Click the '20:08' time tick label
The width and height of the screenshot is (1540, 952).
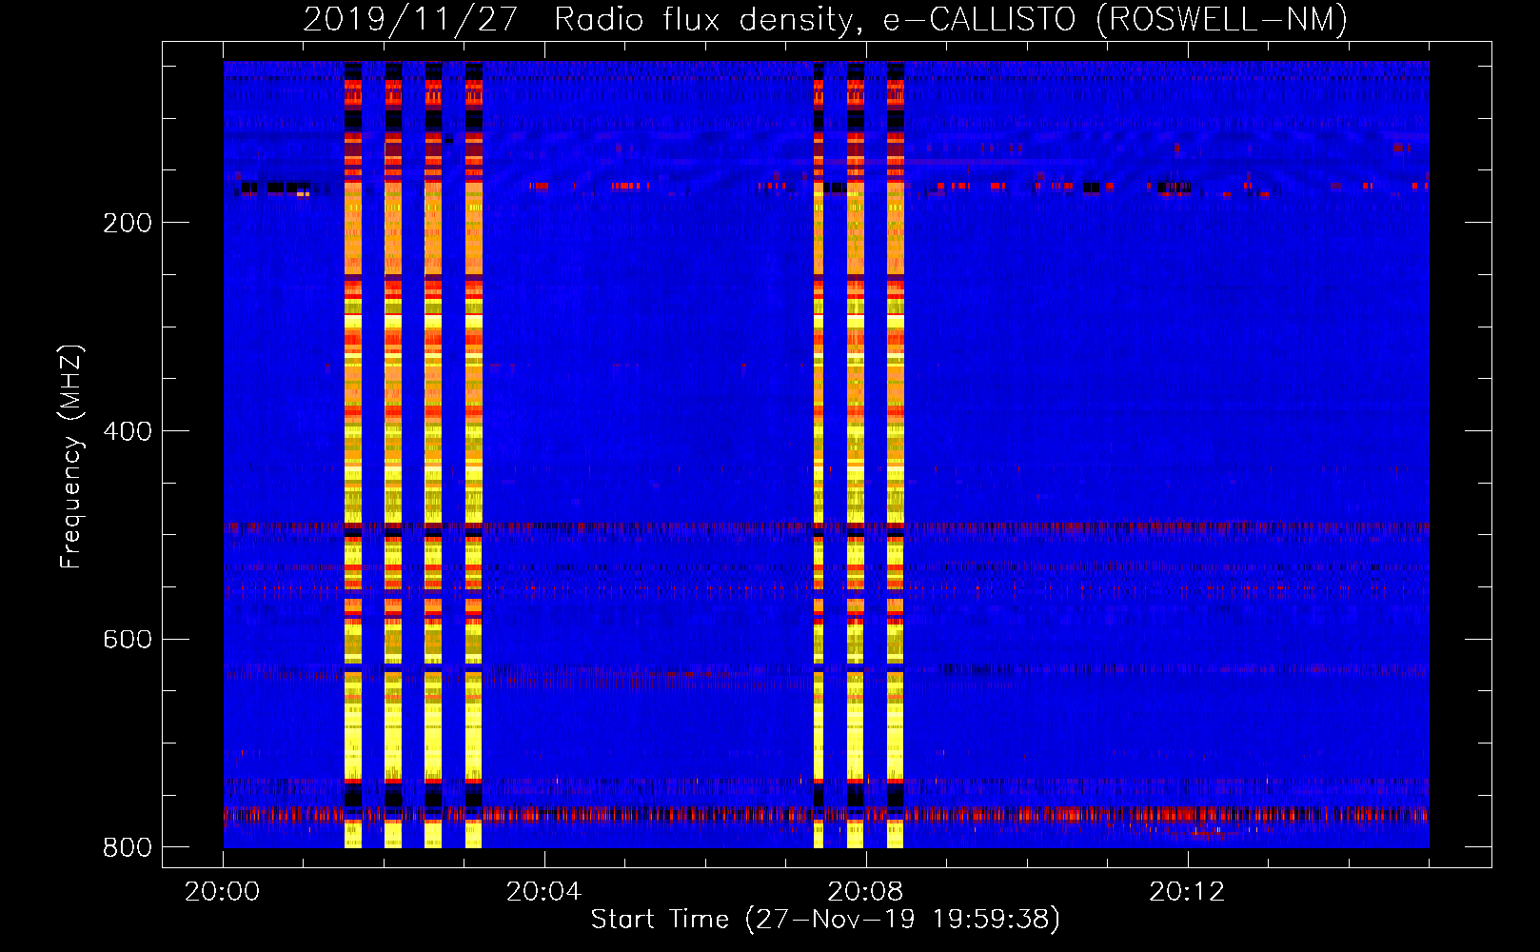[865, 892]
